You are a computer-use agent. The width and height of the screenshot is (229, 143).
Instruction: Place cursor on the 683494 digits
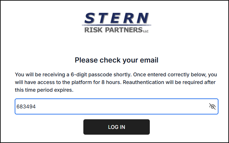(26, 106)
